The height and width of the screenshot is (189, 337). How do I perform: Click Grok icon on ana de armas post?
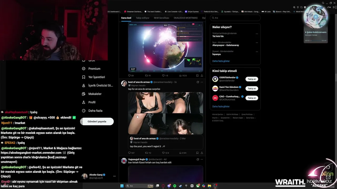point(198,82)
